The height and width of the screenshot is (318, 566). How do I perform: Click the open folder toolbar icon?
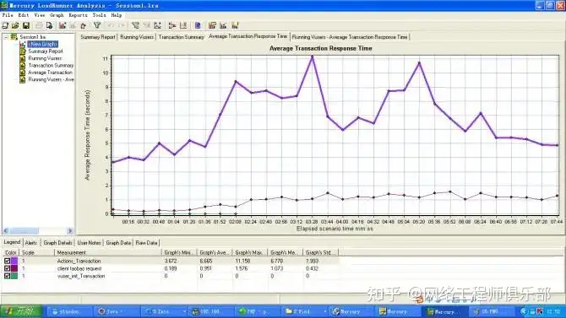[x=15, y=25]
